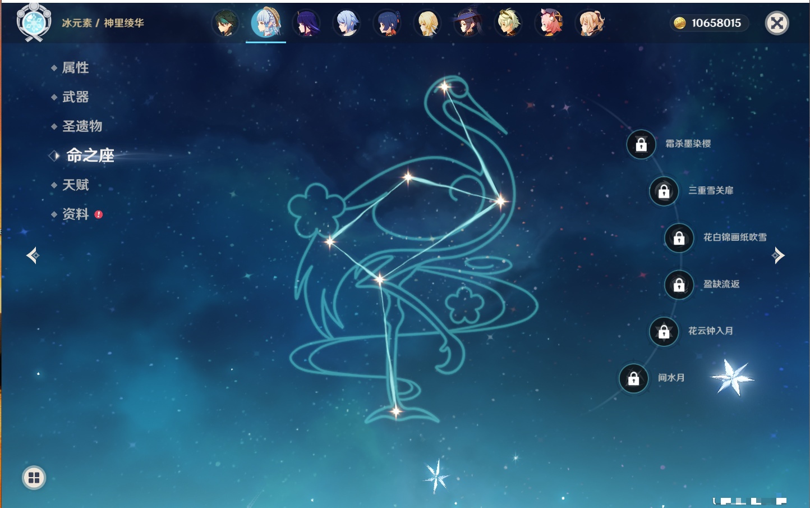Close the character screen with X button
This screenshot has height=508, width=810.
(777, 23)
